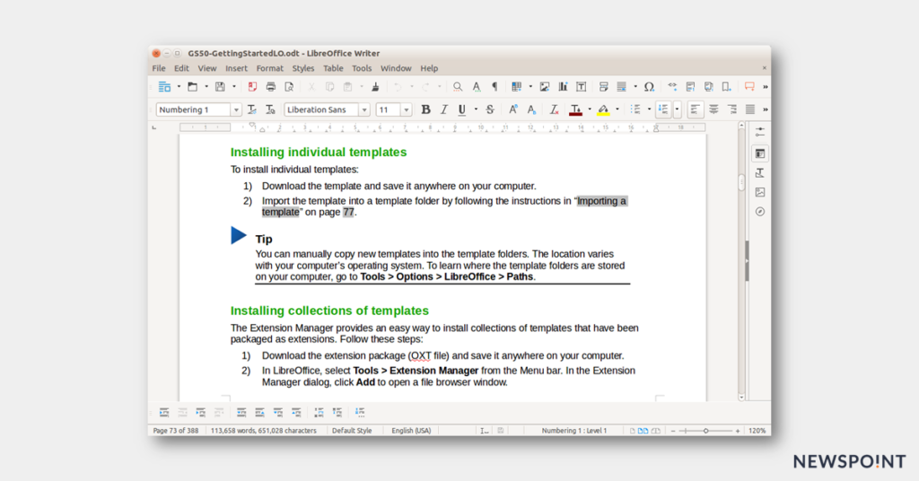Insert a footnote
919x481 pixels.
coord(690,87)
